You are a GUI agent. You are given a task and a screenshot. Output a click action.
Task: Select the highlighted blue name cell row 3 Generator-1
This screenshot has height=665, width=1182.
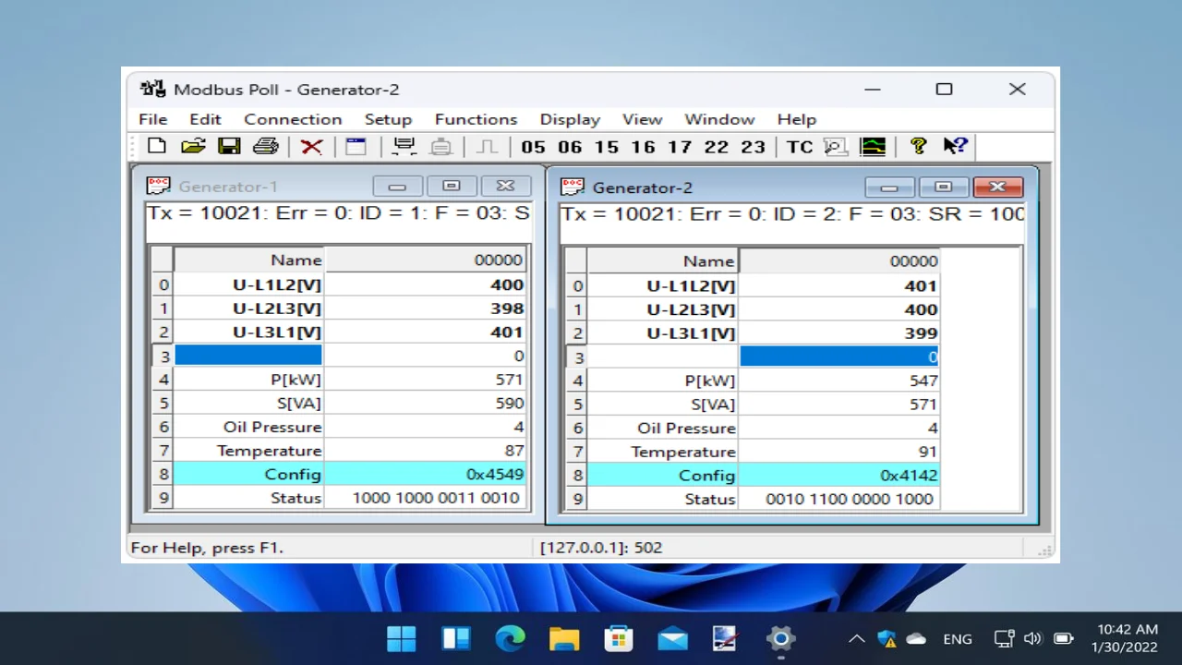tap(248, 356)
